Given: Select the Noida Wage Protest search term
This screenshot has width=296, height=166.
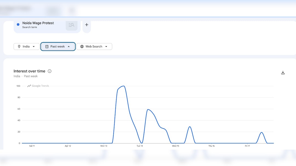Looking at the screenshot, I should [x=38, y=23].
